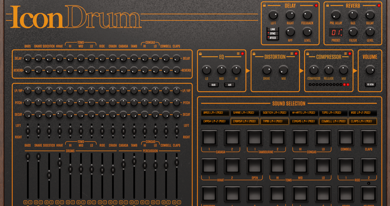Open the CABASA LM-1 (MOD) sound selector

pyautogui.click(x=244, y=121)
